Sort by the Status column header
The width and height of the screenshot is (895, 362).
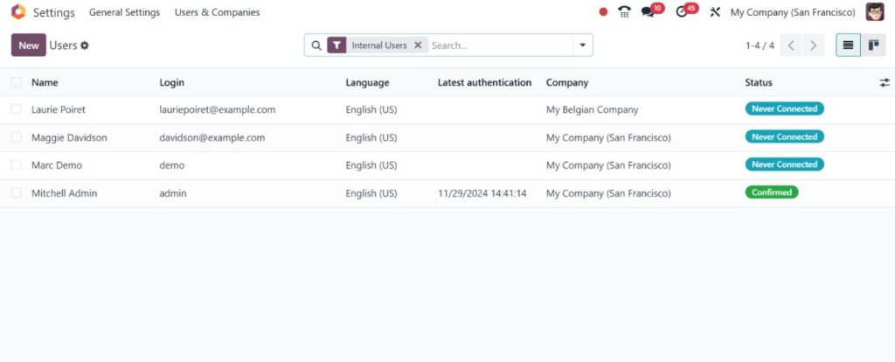(x=759, y=82)
